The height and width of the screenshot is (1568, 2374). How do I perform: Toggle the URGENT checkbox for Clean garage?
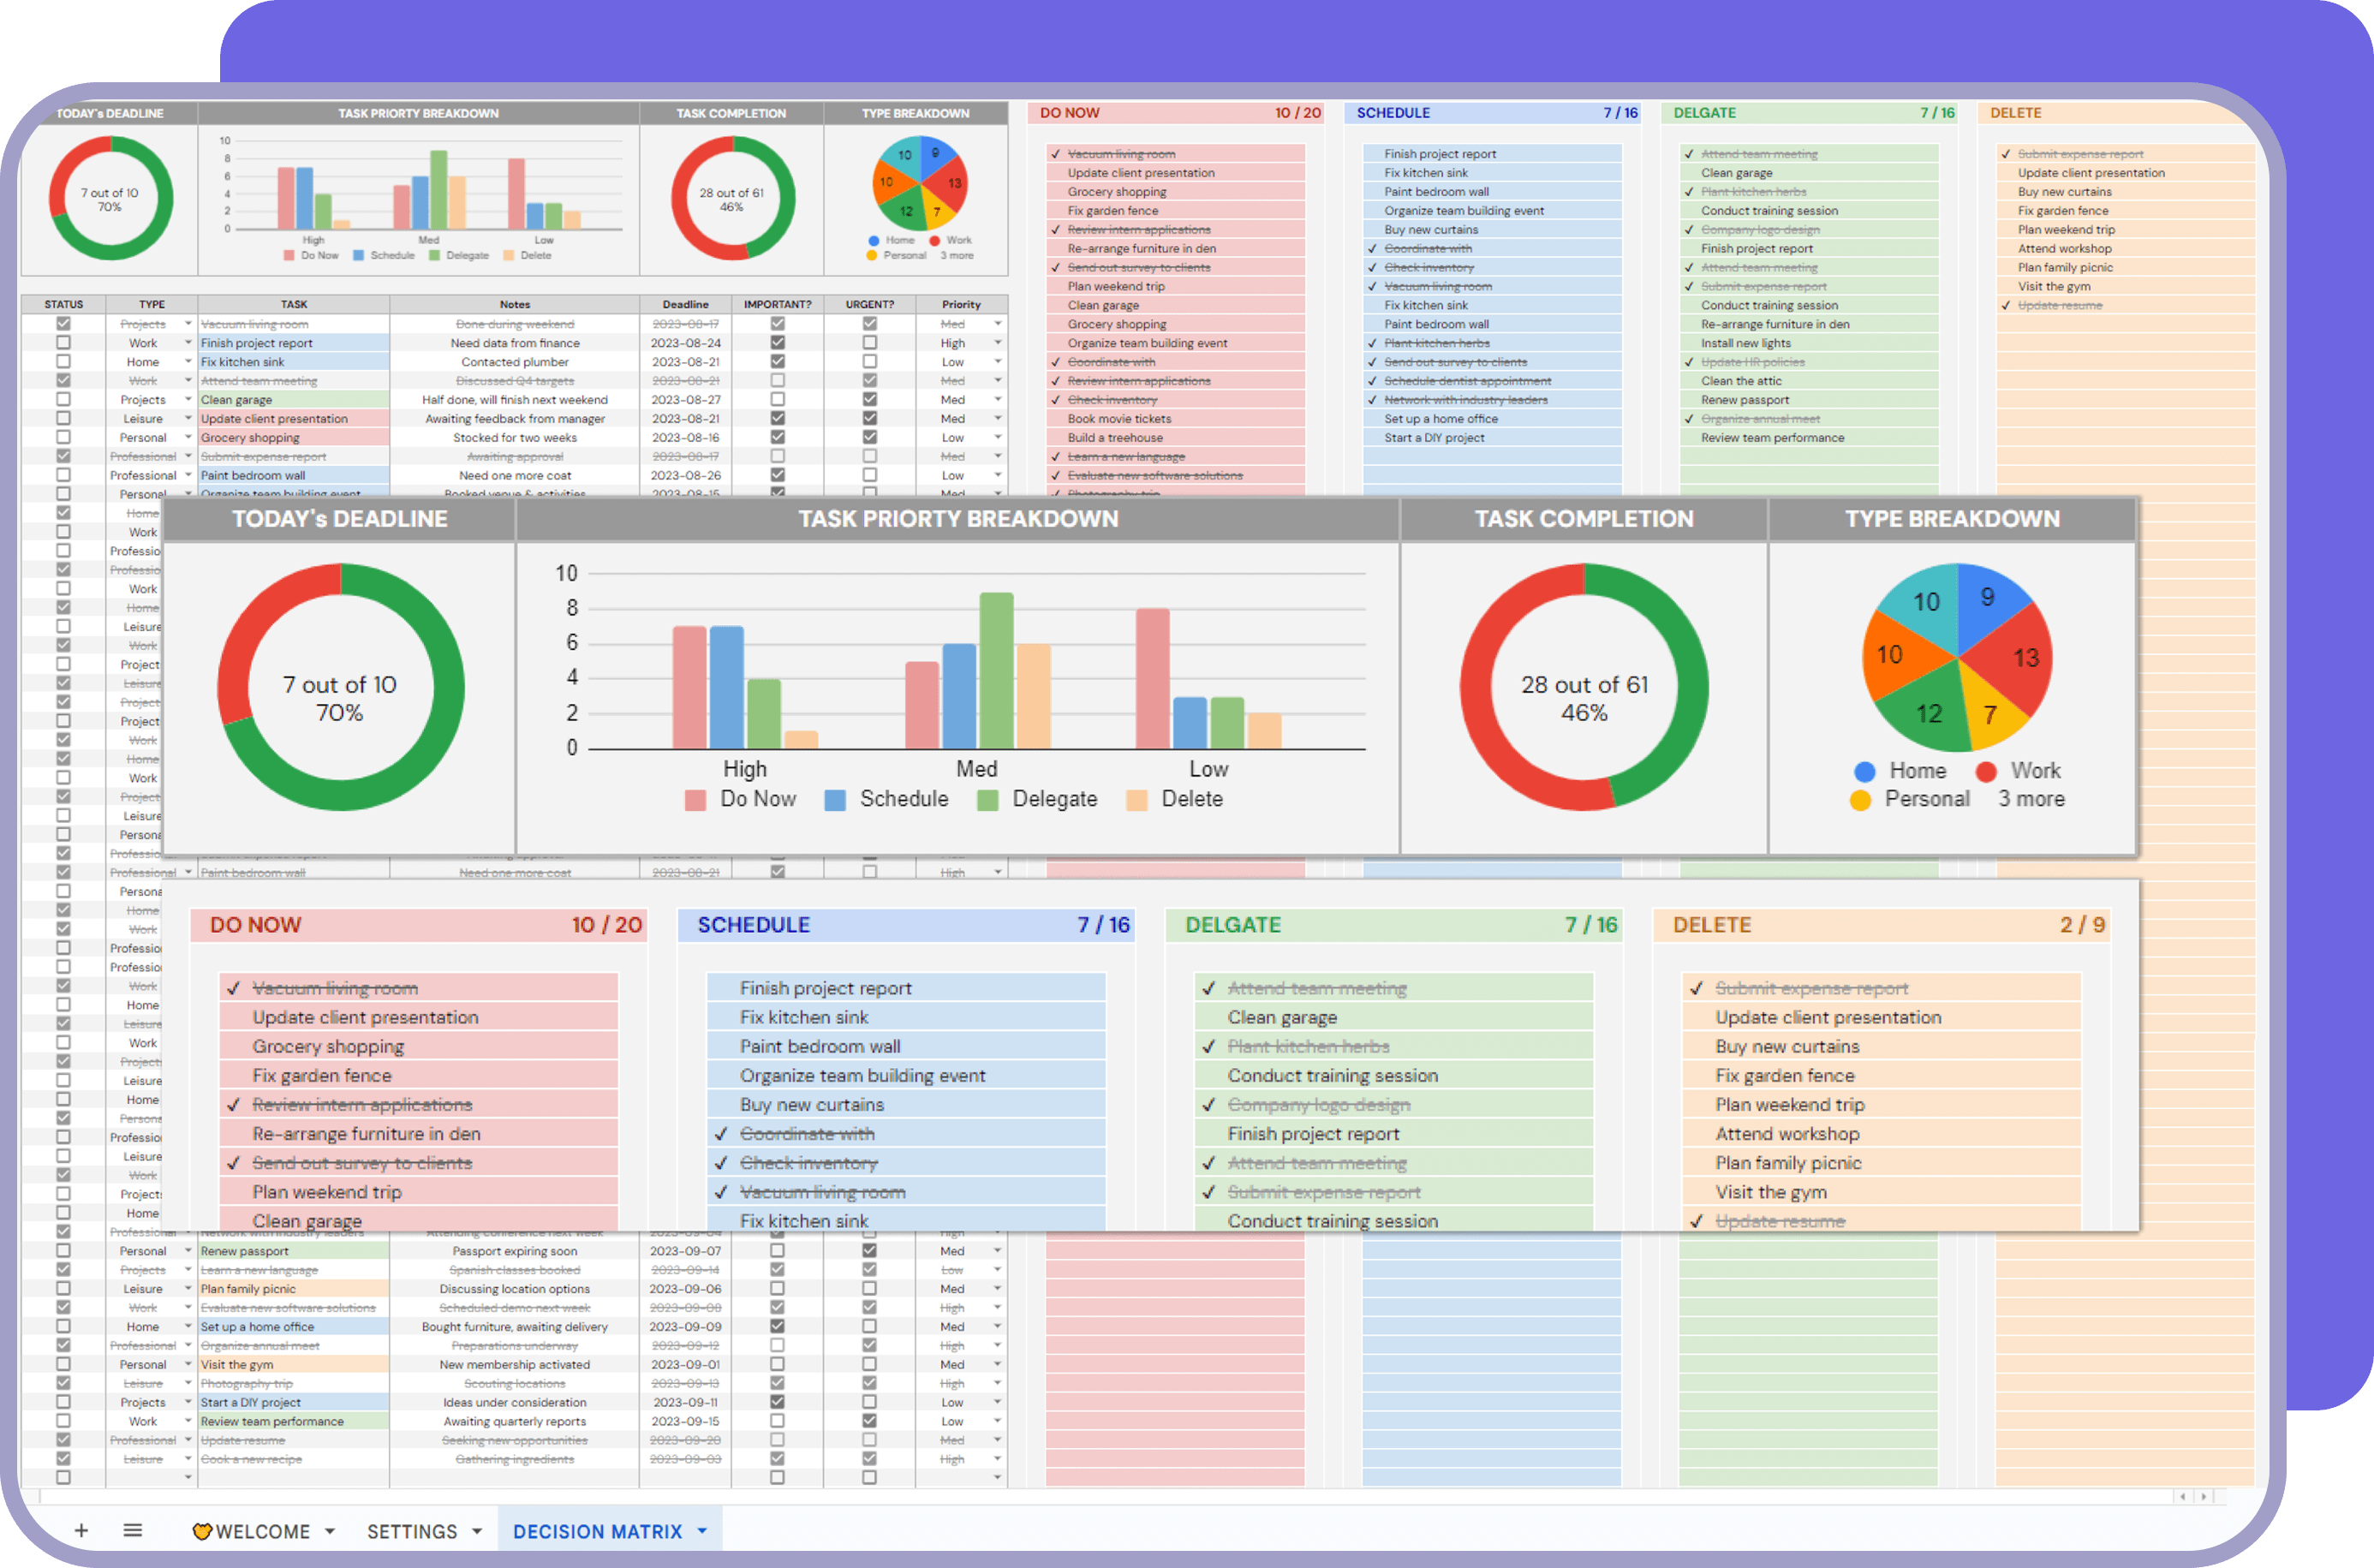[x=870, y=399]
